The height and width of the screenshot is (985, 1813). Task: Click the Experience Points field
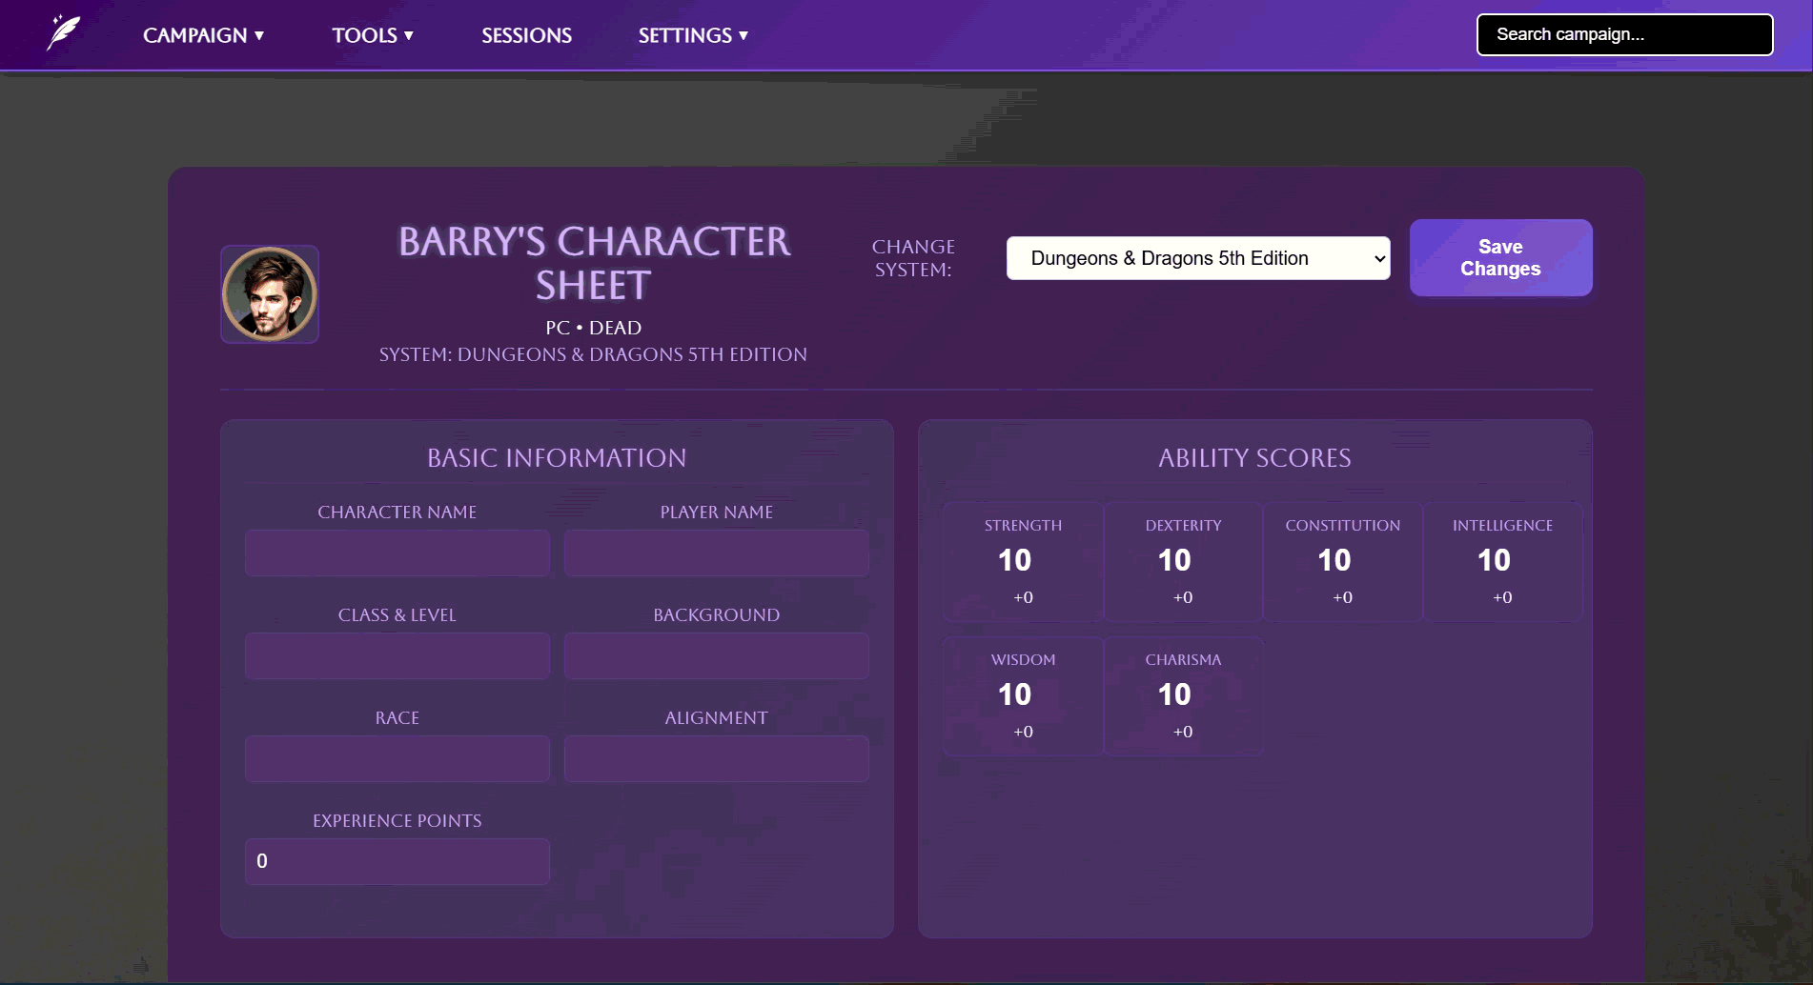(397, 861)
